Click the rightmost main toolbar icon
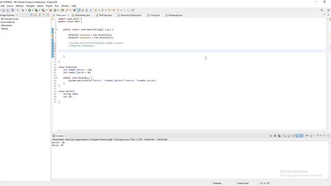Screen dimensions: 331x186 coord(132,10)
